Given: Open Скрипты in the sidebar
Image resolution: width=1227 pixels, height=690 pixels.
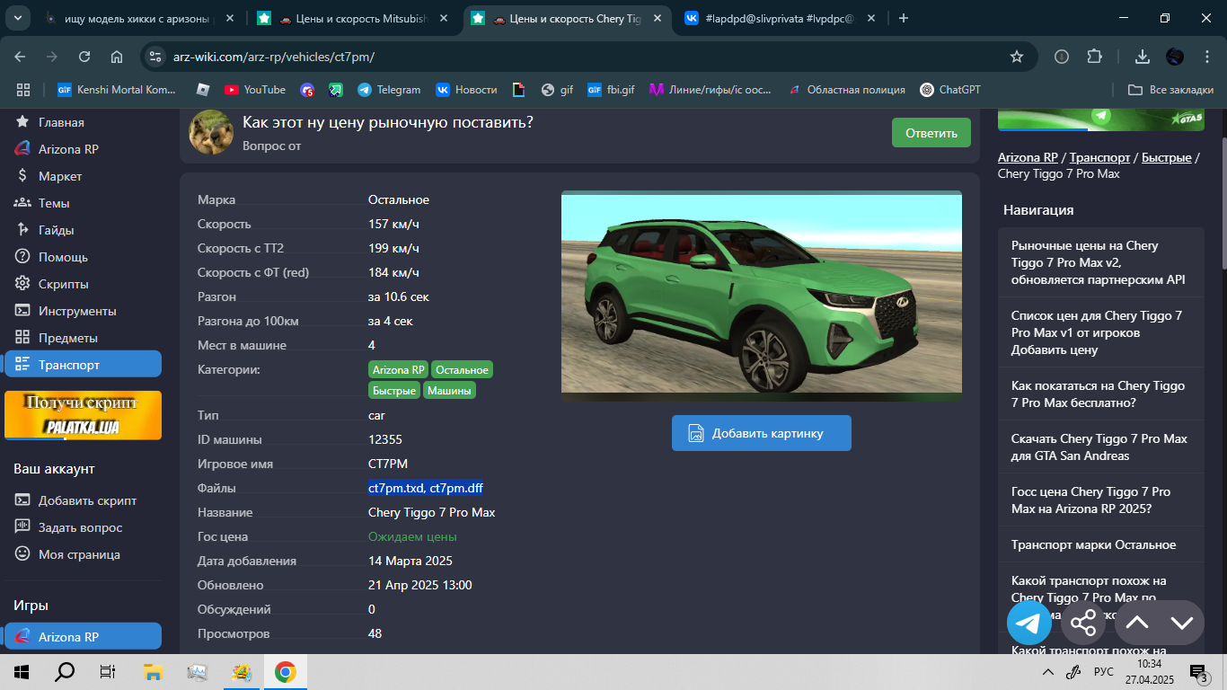Looking at the screenshot, I should point(83,284).
